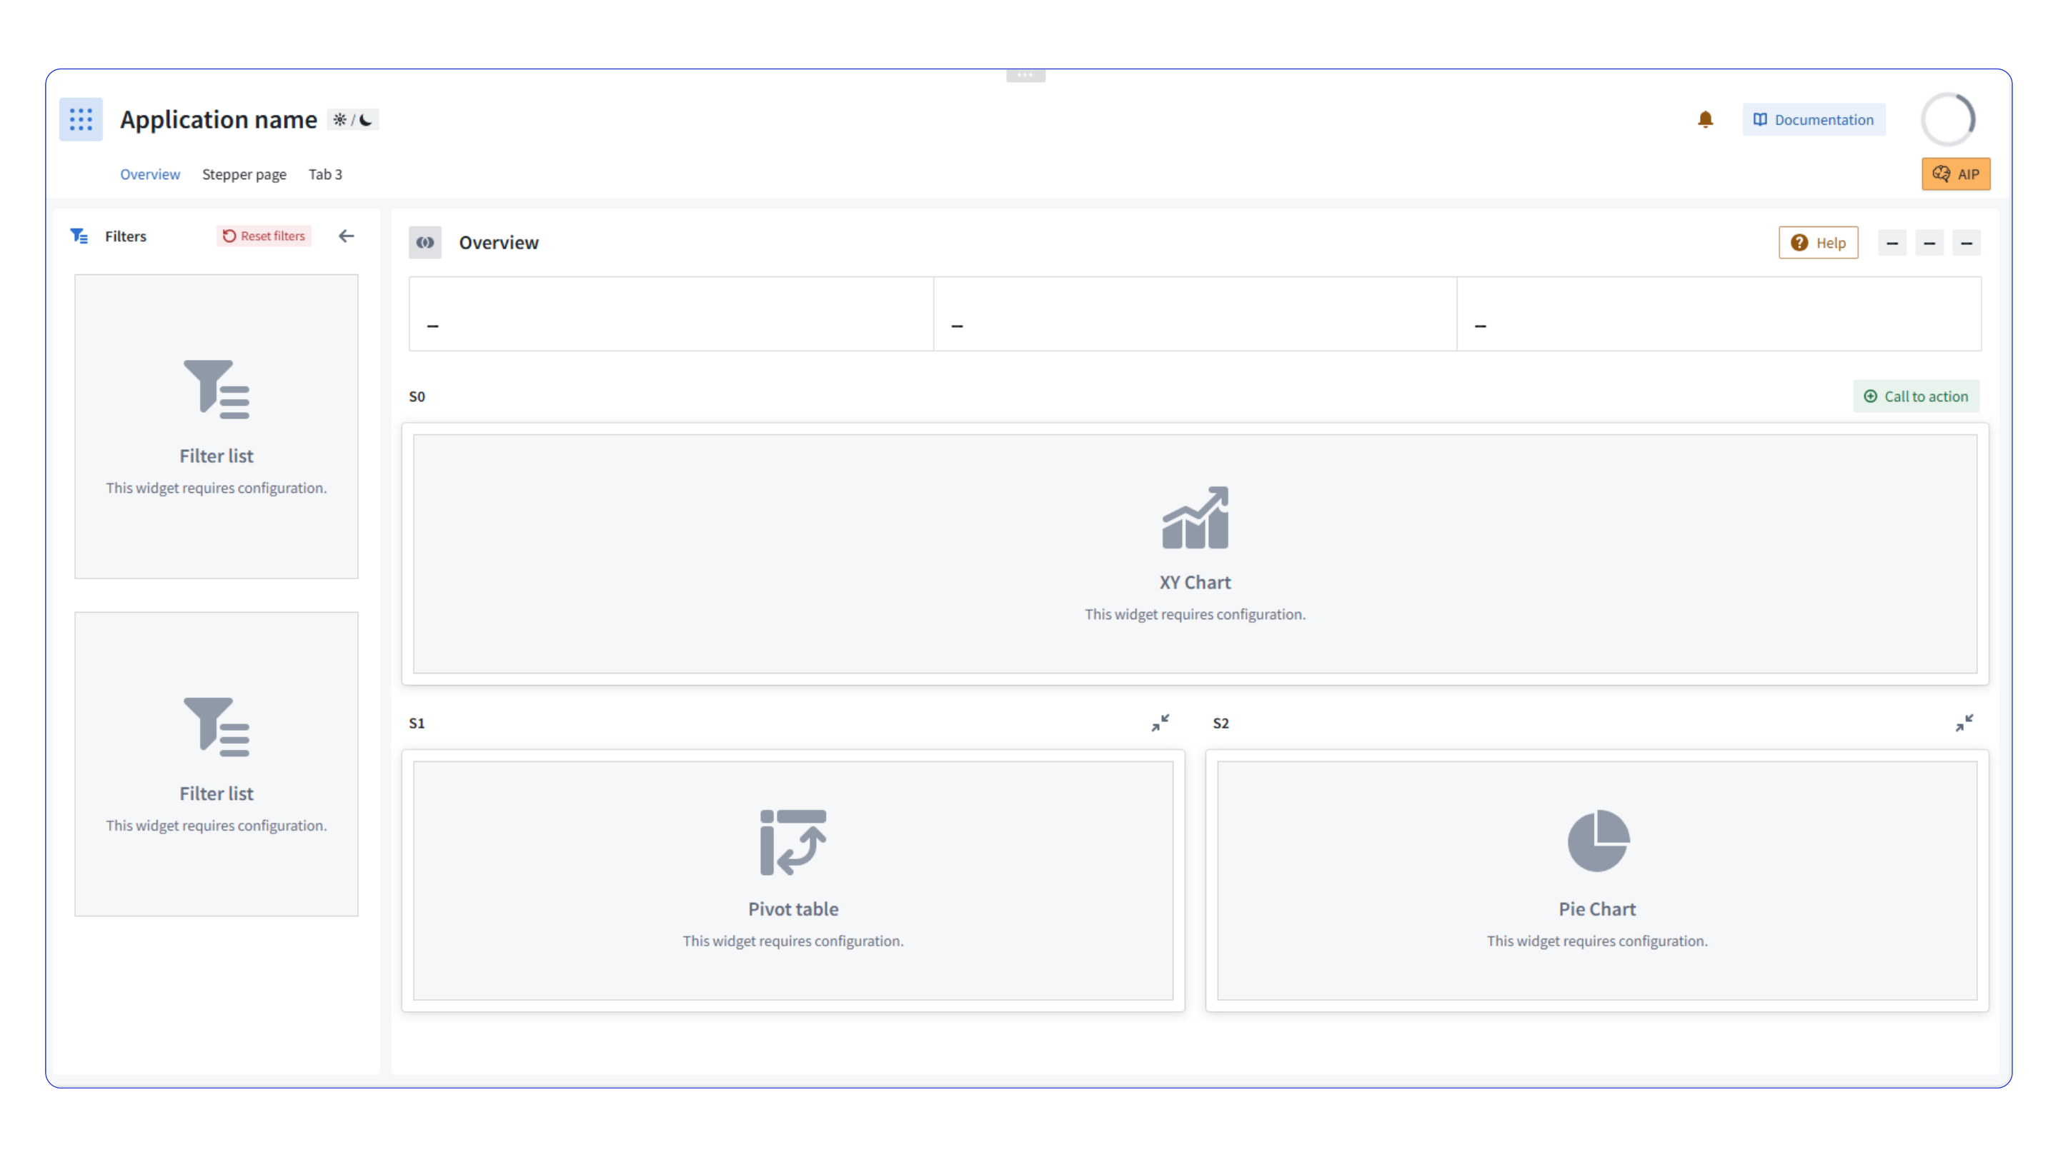The image size is (2058, 1157).
Task: Expand the ellipsis handle at top center
Action: point(1026,74)
